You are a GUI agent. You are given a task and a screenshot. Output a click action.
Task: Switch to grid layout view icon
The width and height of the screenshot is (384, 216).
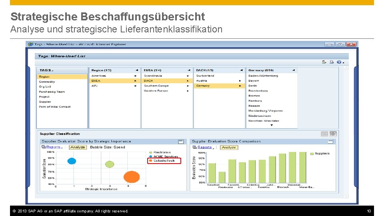tap(333, 134)
